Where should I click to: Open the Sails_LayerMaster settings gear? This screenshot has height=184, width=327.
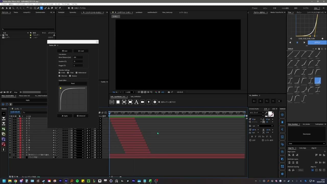155,102
